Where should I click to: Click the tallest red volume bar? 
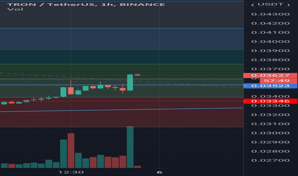pos(71,150)
